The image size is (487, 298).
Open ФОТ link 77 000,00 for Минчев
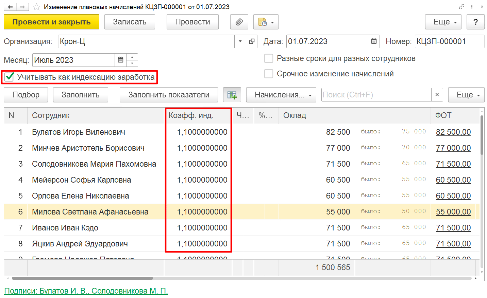pos(453,148)
